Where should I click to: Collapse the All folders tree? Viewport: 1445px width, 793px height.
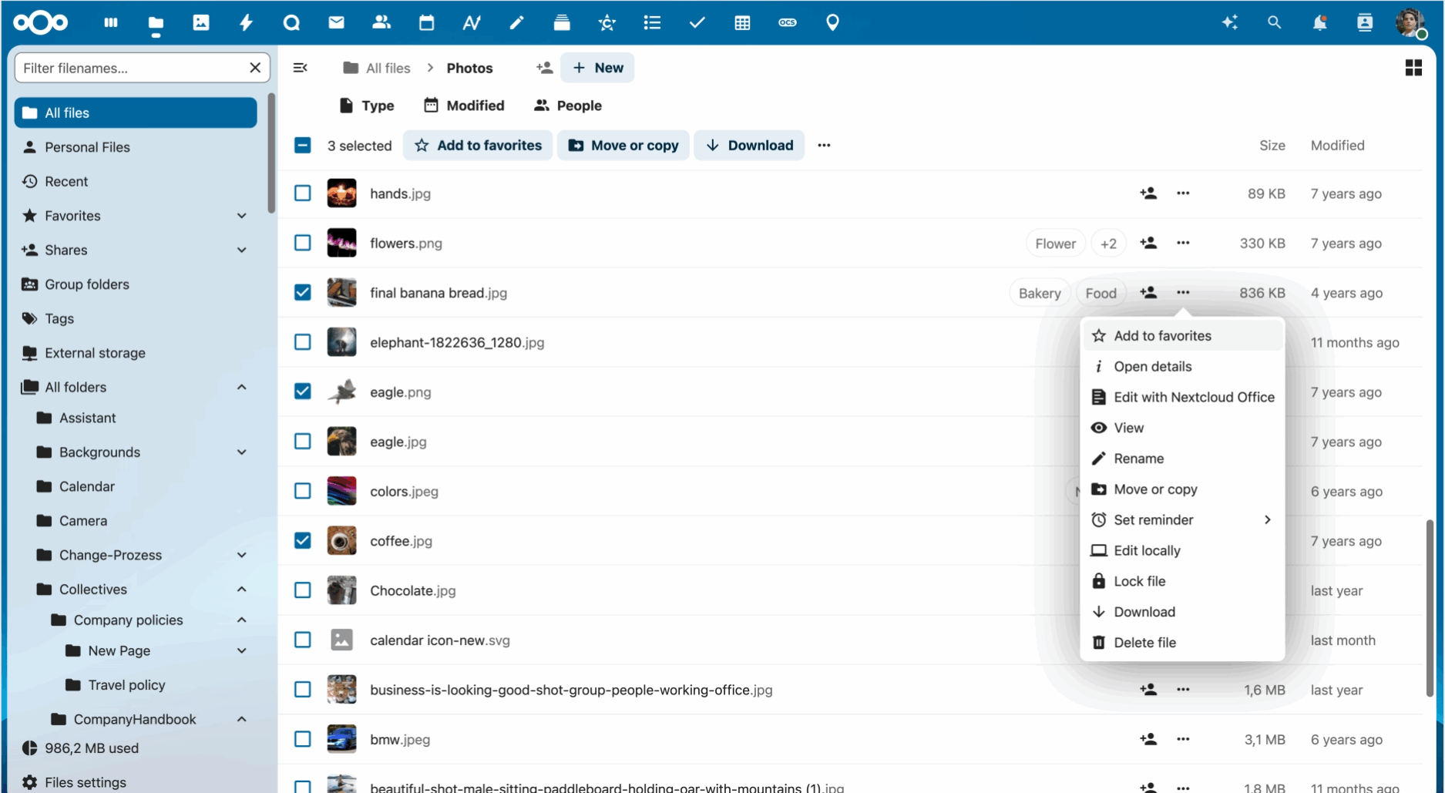click(x=242, y=387)
